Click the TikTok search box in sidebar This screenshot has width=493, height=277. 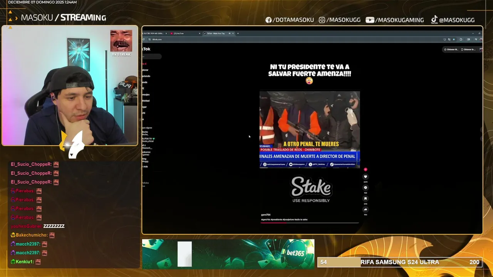(152, 57)
